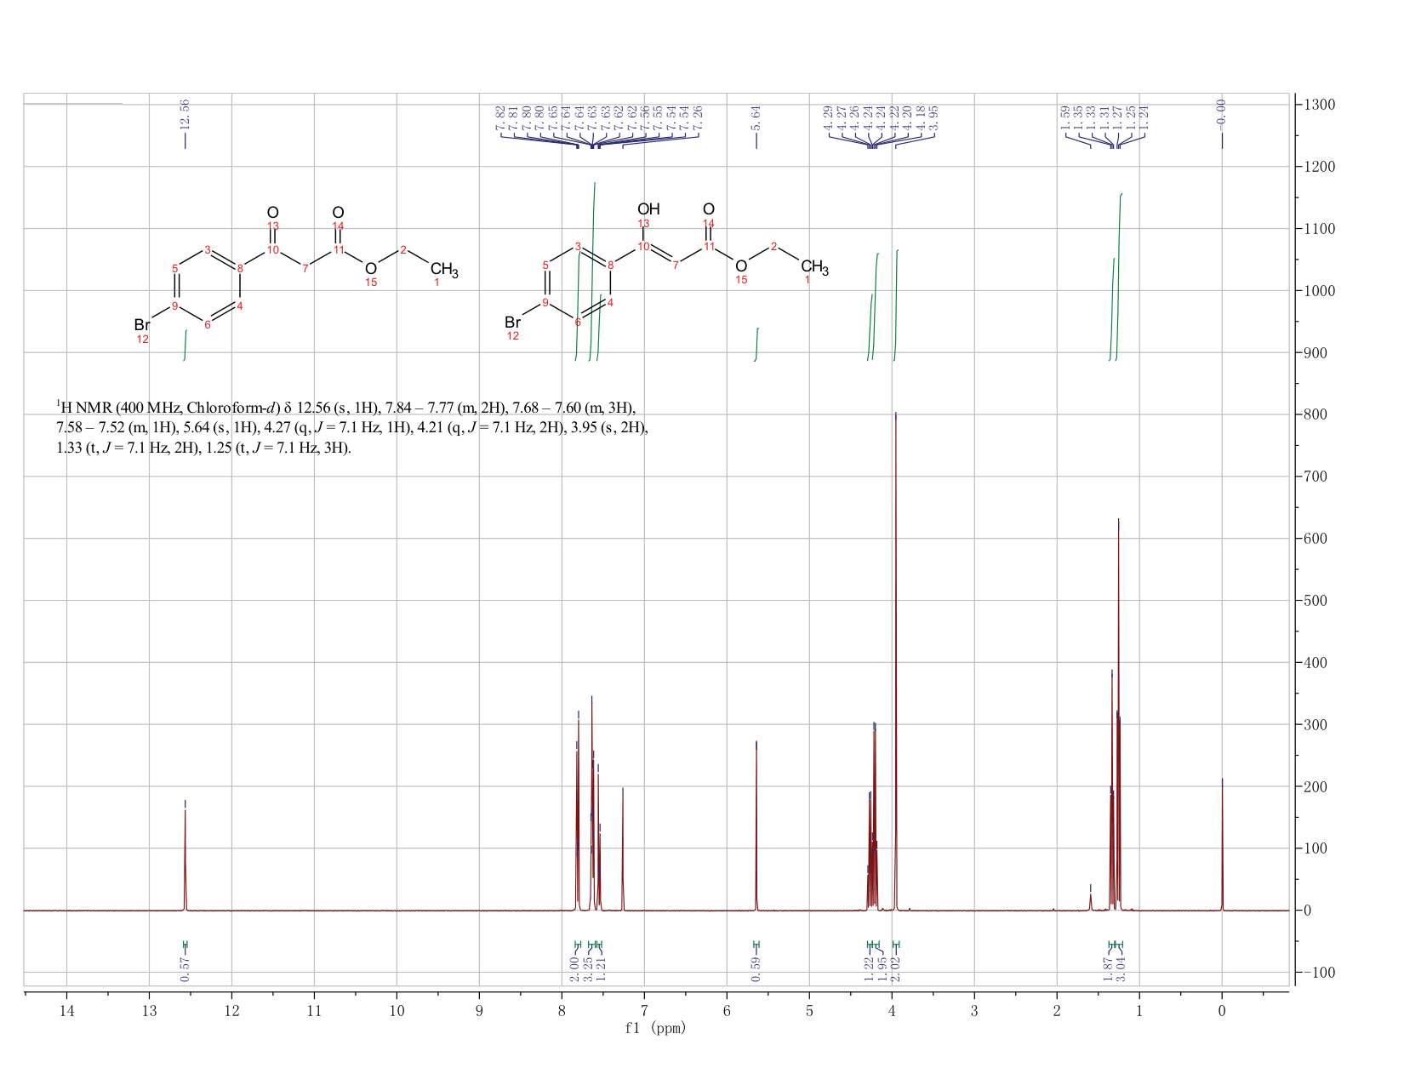
Task: Click the -0.00 peak label at top
Action: (x=1222, y=113)
